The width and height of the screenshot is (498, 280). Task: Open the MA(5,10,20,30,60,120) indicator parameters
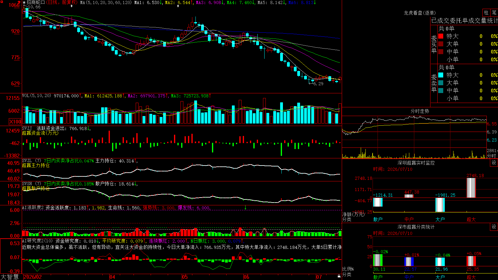[x=106, y=2]
